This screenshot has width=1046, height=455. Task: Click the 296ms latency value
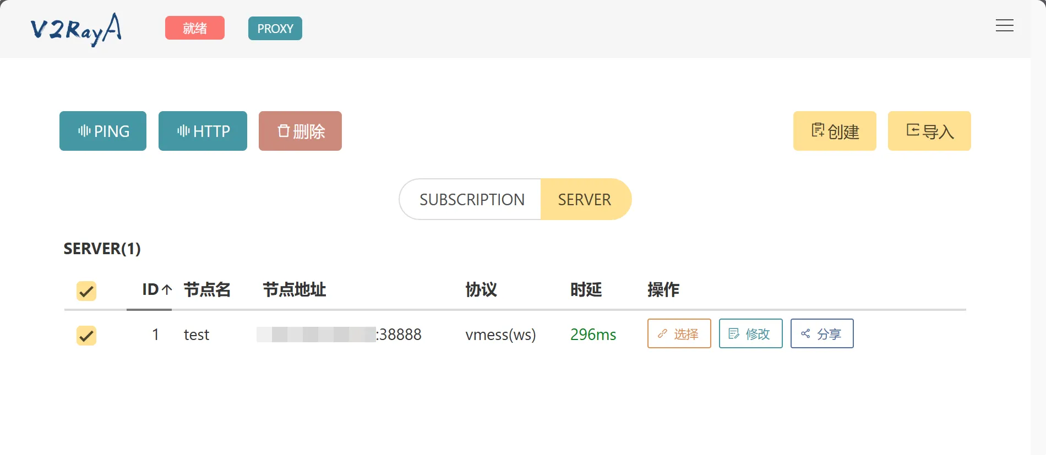click(x=593, y=335)
